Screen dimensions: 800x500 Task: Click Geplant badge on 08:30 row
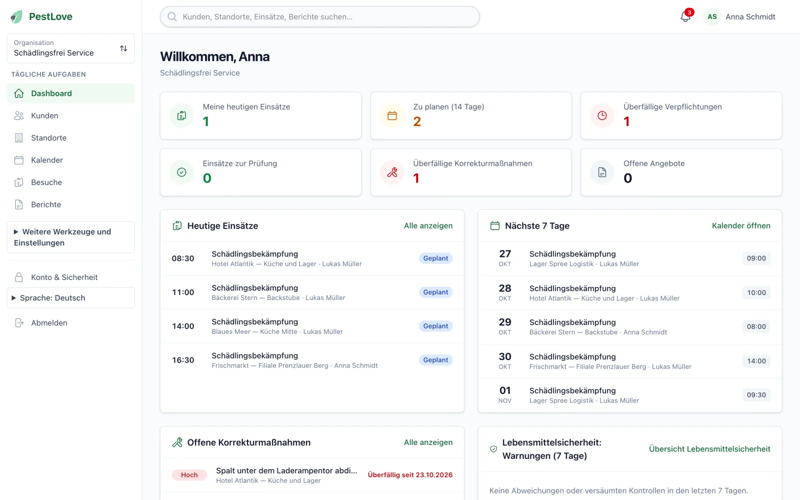[435, 258]
